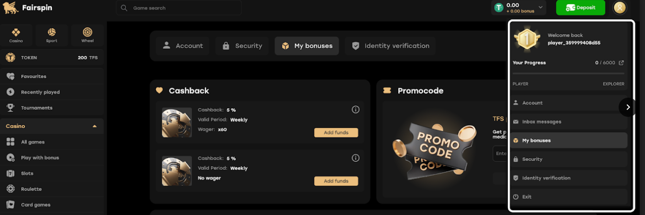Click the Your Progress bar
645x215 pixels.
pos(568,73)
